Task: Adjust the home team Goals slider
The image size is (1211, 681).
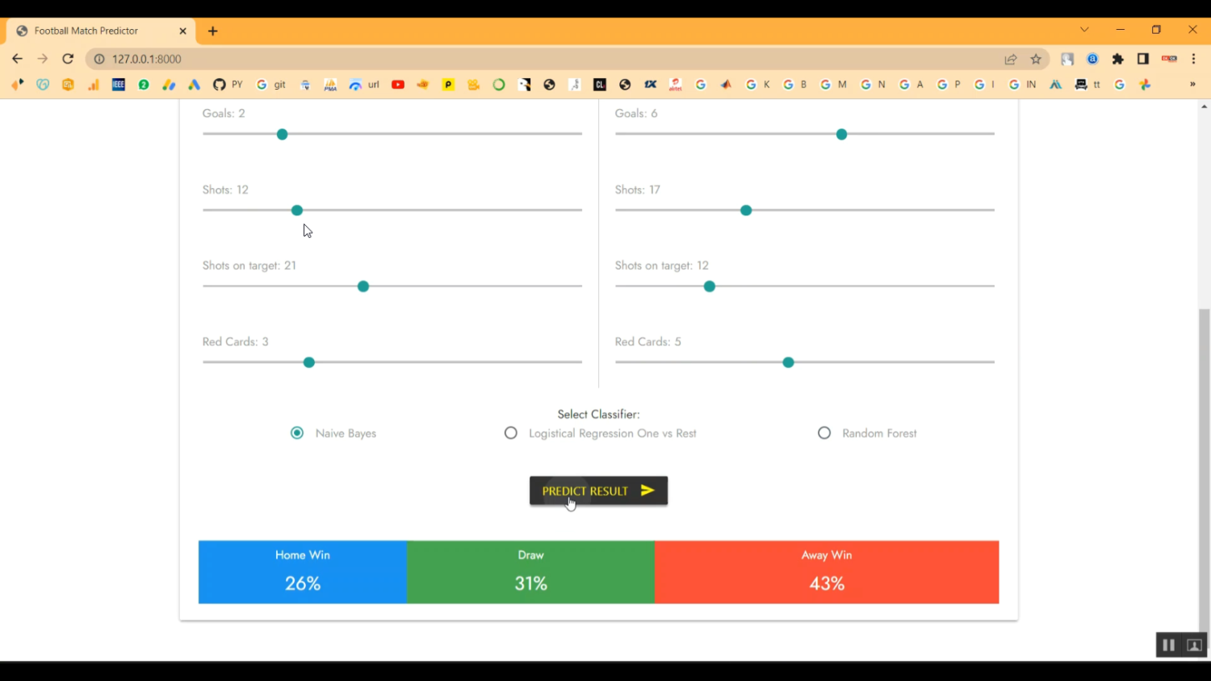Action: (x=282, y=134)
